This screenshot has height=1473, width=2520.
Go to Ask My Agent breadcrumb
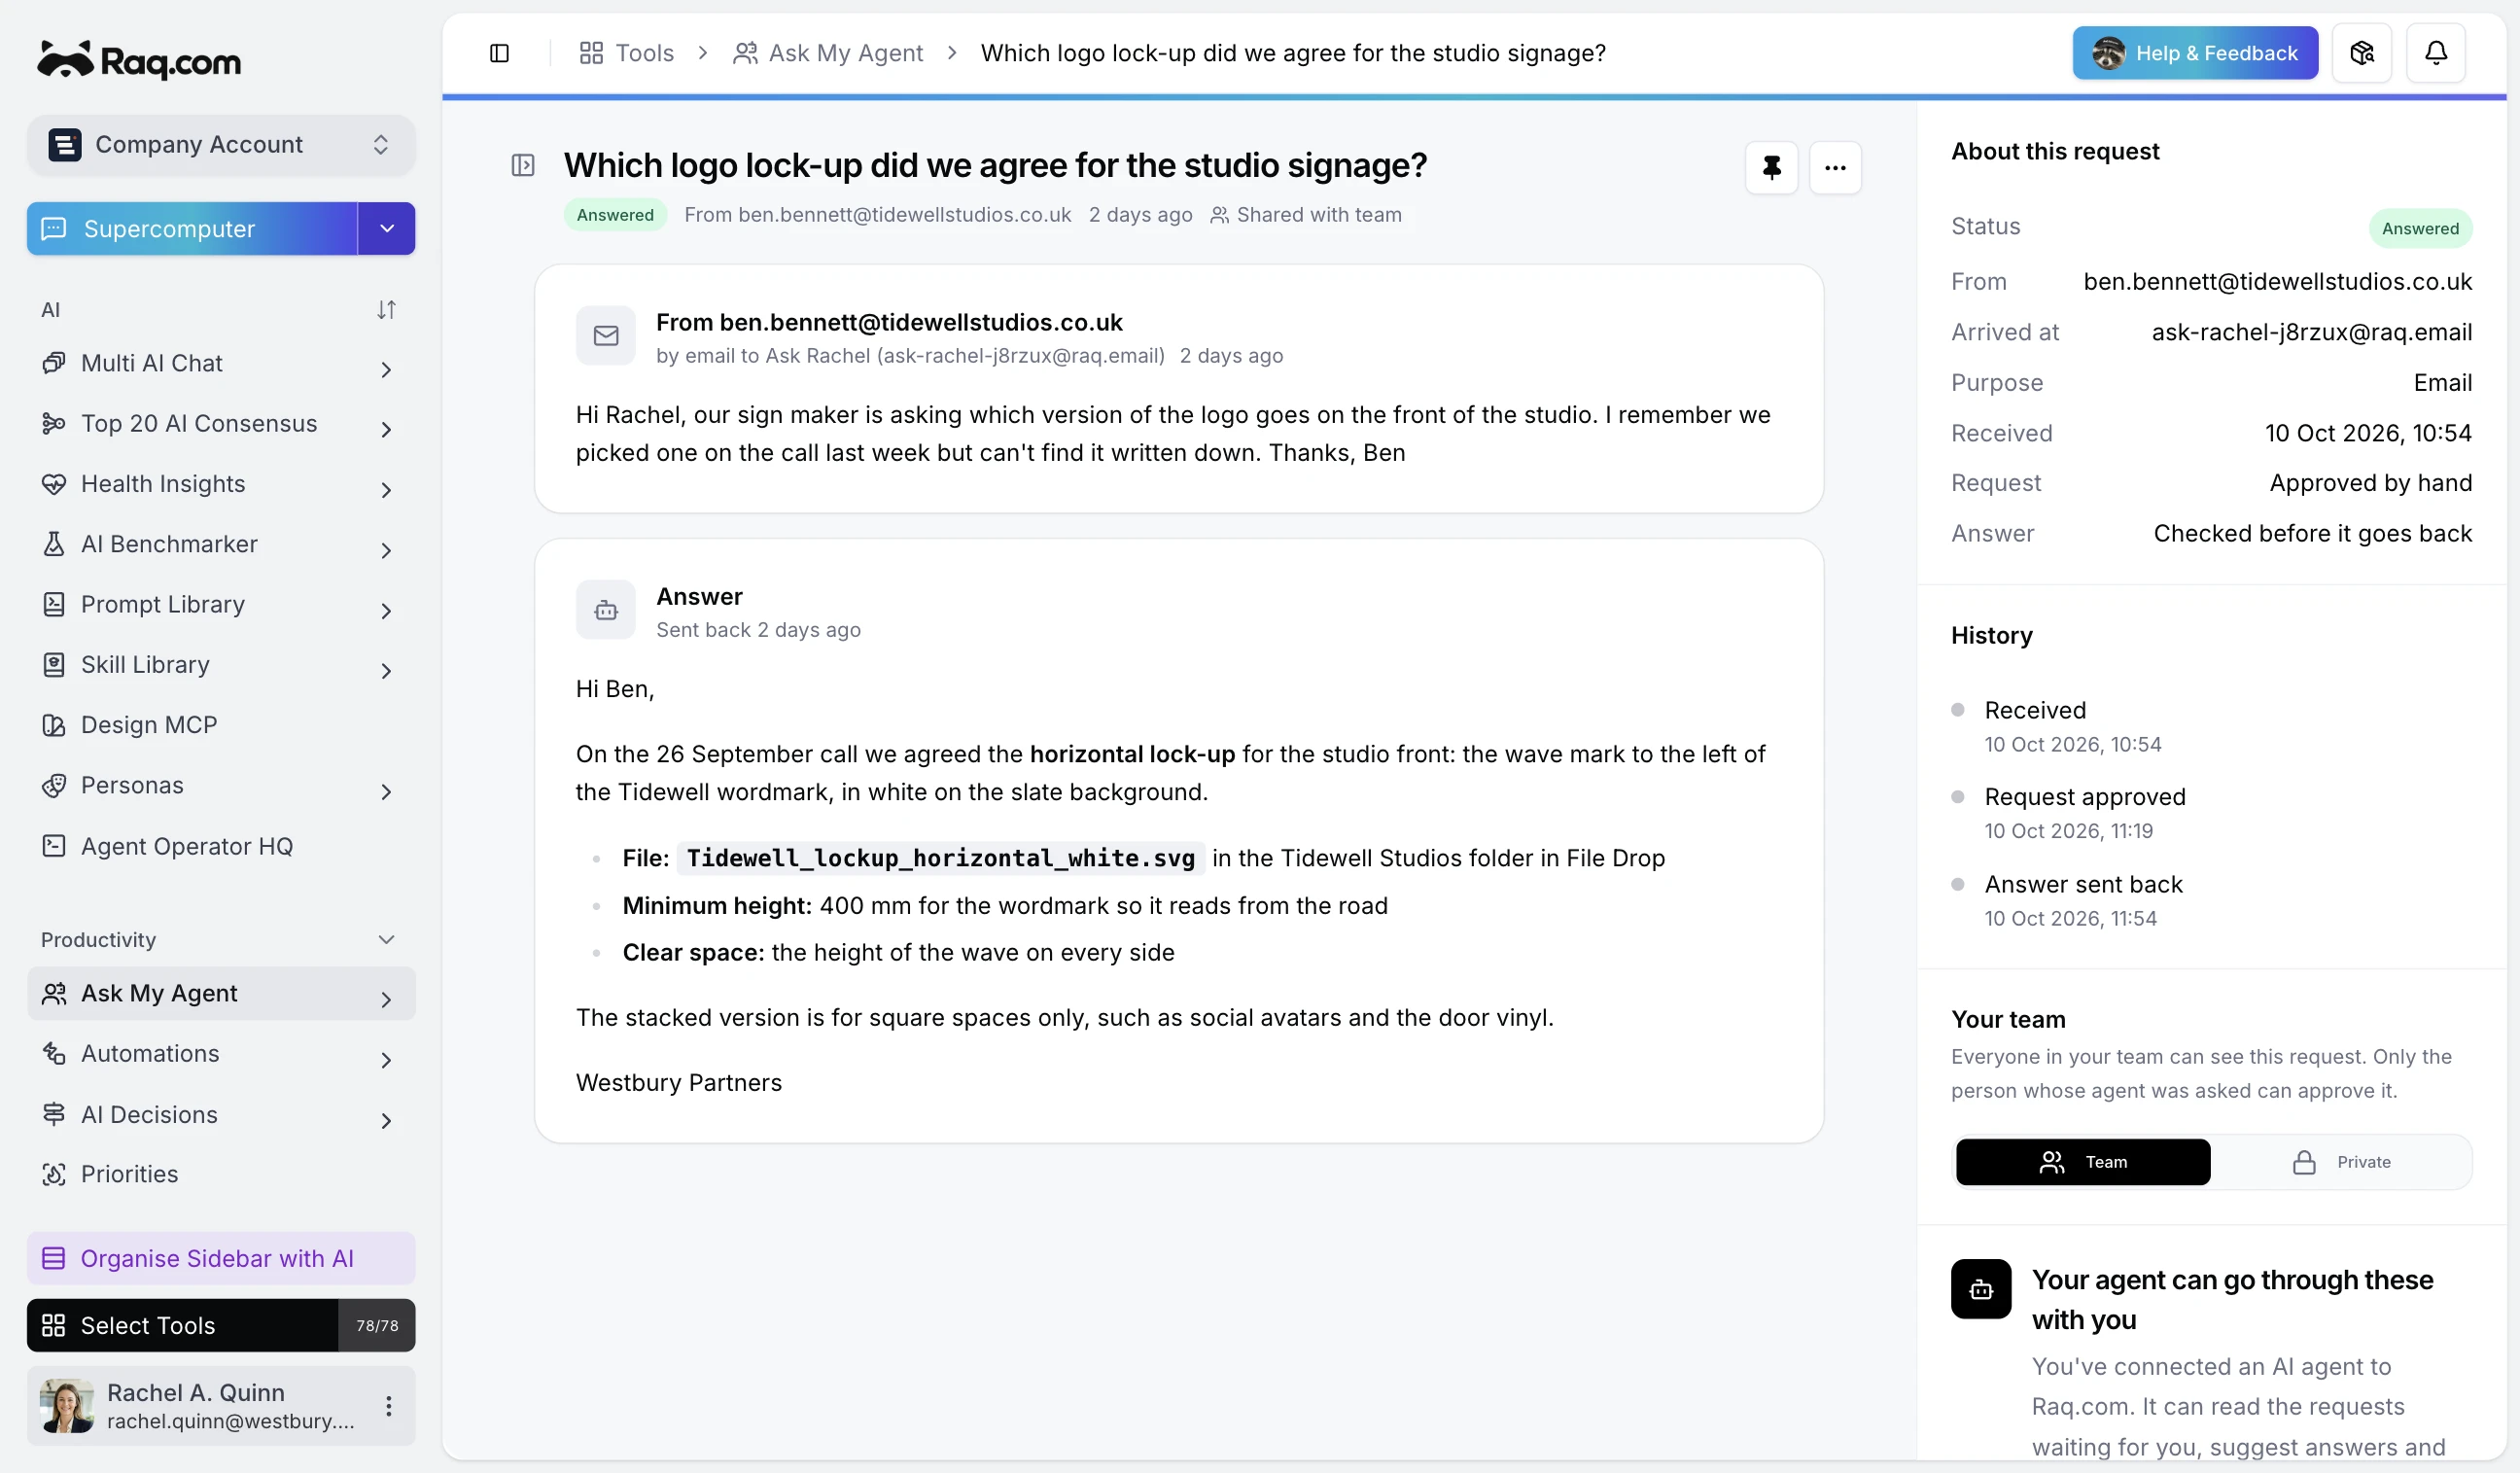pyautogui.click(x=828, y=53)
